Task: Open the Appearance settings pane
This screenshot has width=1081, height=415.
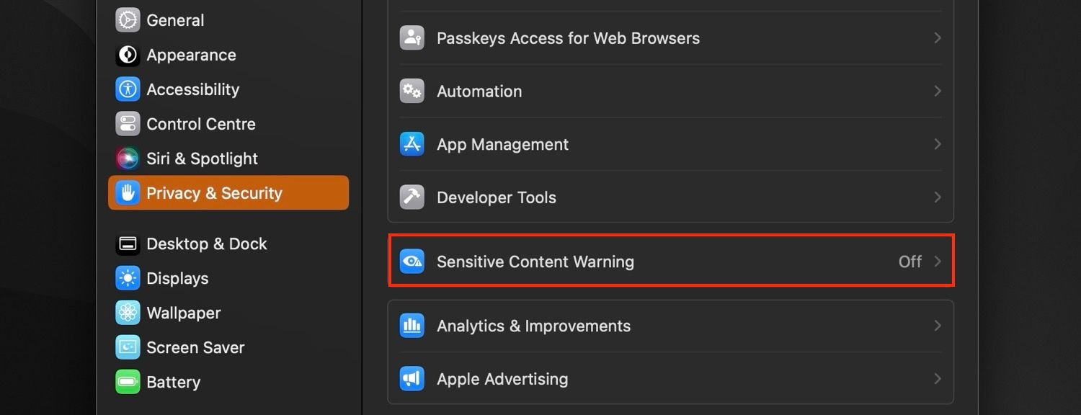Action: (191, 55)
